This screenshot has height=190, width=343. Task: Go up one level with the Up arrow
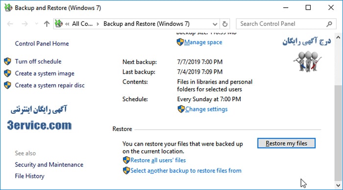coord(47,24)
